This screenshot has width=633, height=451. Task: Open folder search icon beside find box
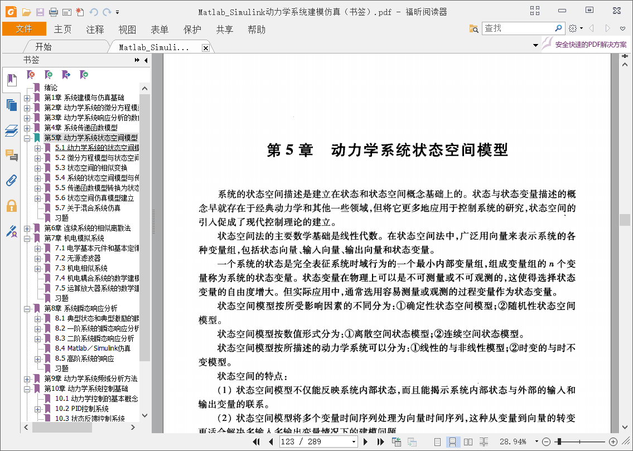(473, 28)
